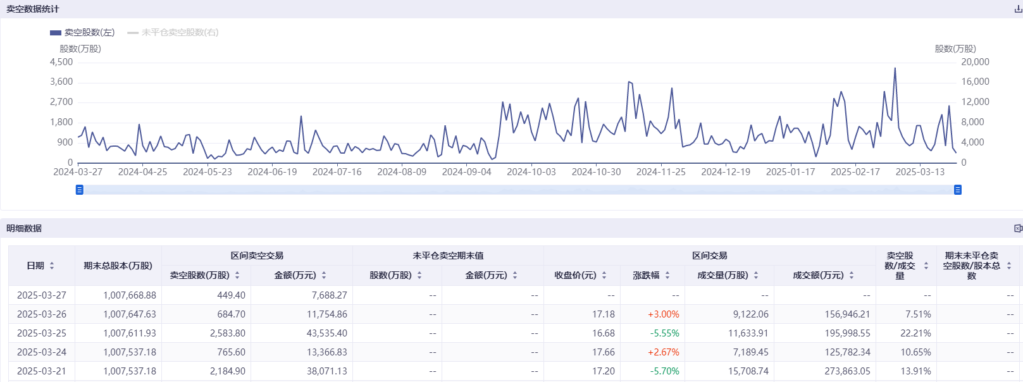Sort by 成交量(万股) column icon
The height and width of the screenshot is (382, 1023).
coord(756,275)
